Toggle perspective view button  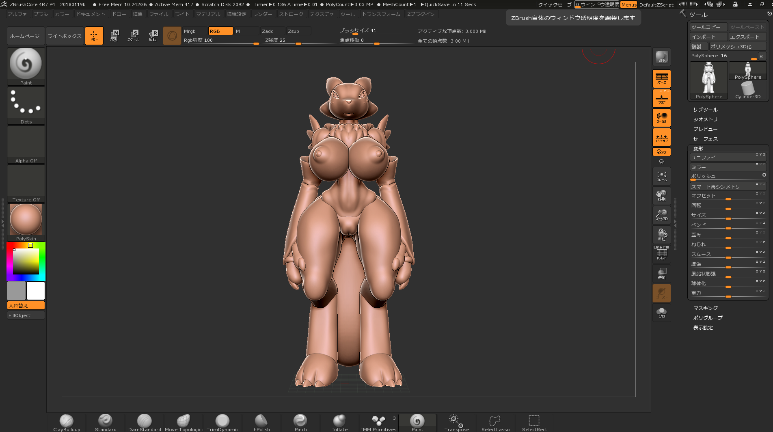point(661,79)
